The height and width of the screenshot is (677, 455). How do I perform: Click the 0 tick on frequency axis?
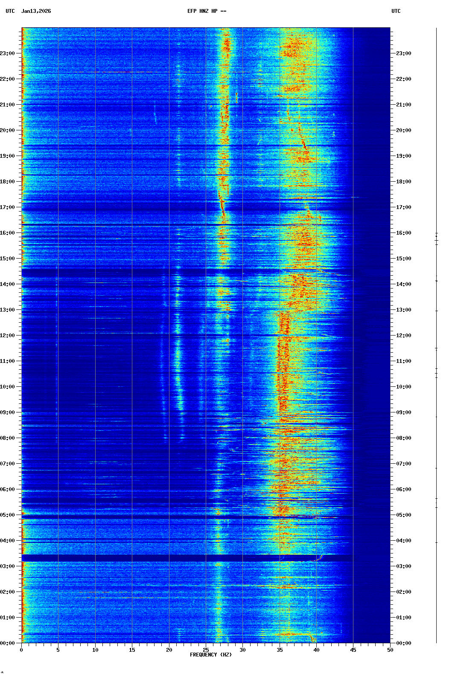(21, 650)
